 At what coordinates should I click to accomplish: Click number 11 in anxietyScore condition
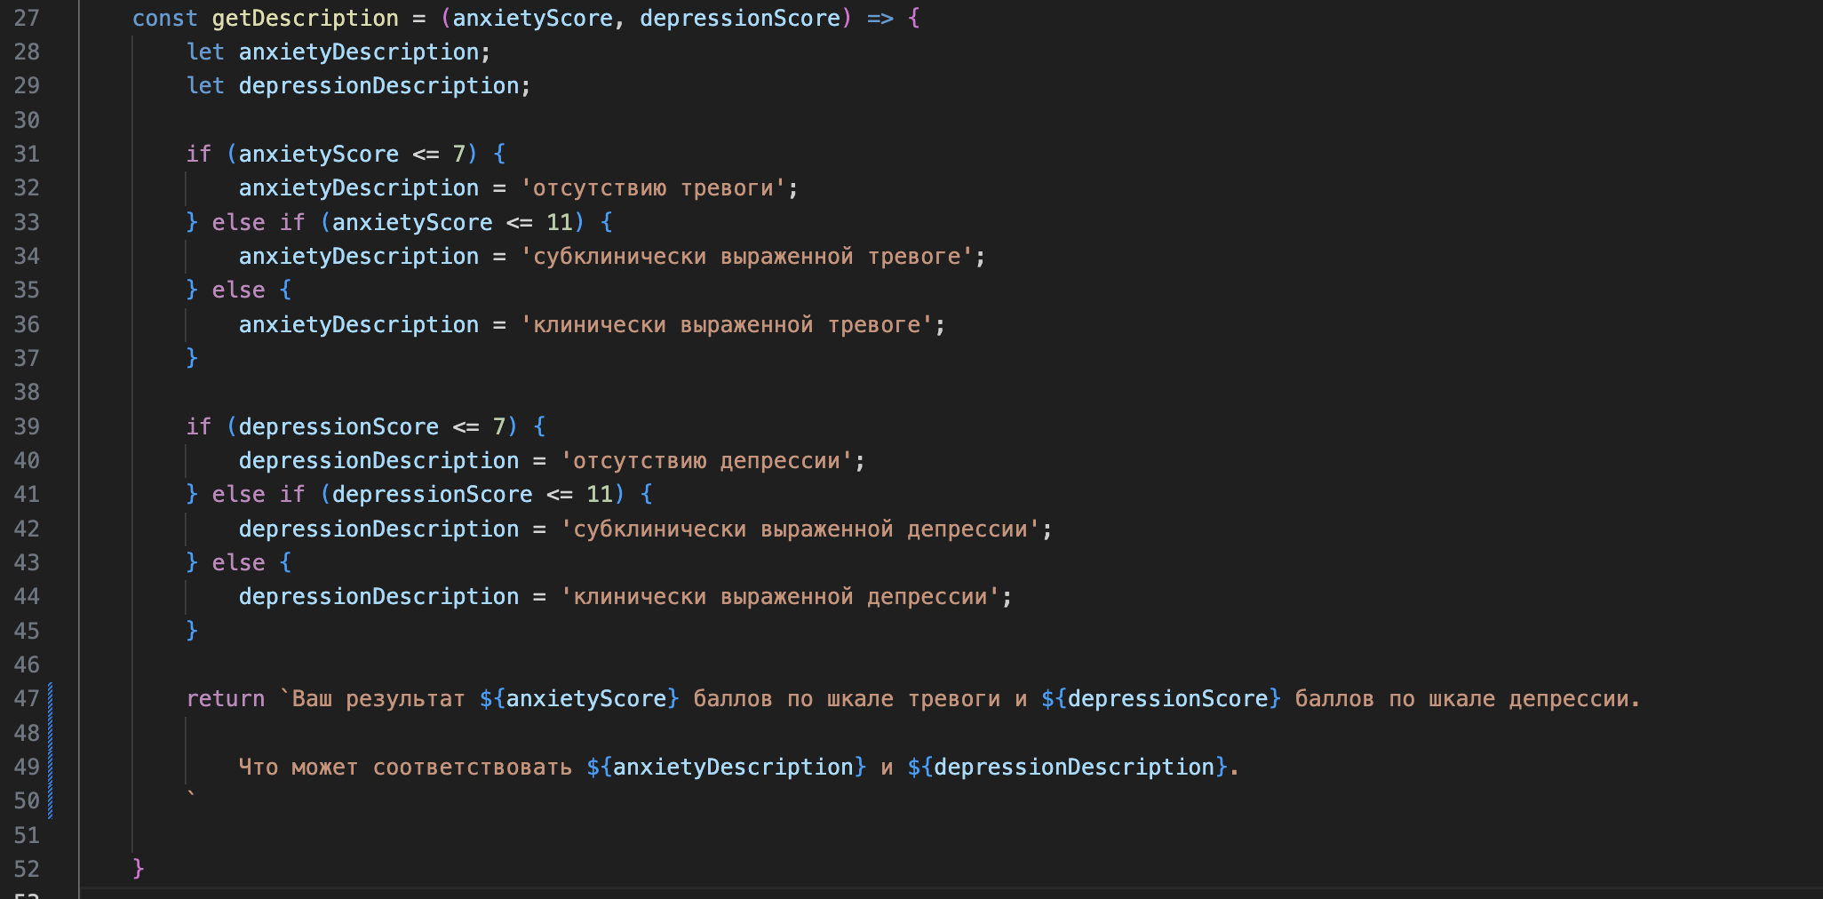point(559,222)
